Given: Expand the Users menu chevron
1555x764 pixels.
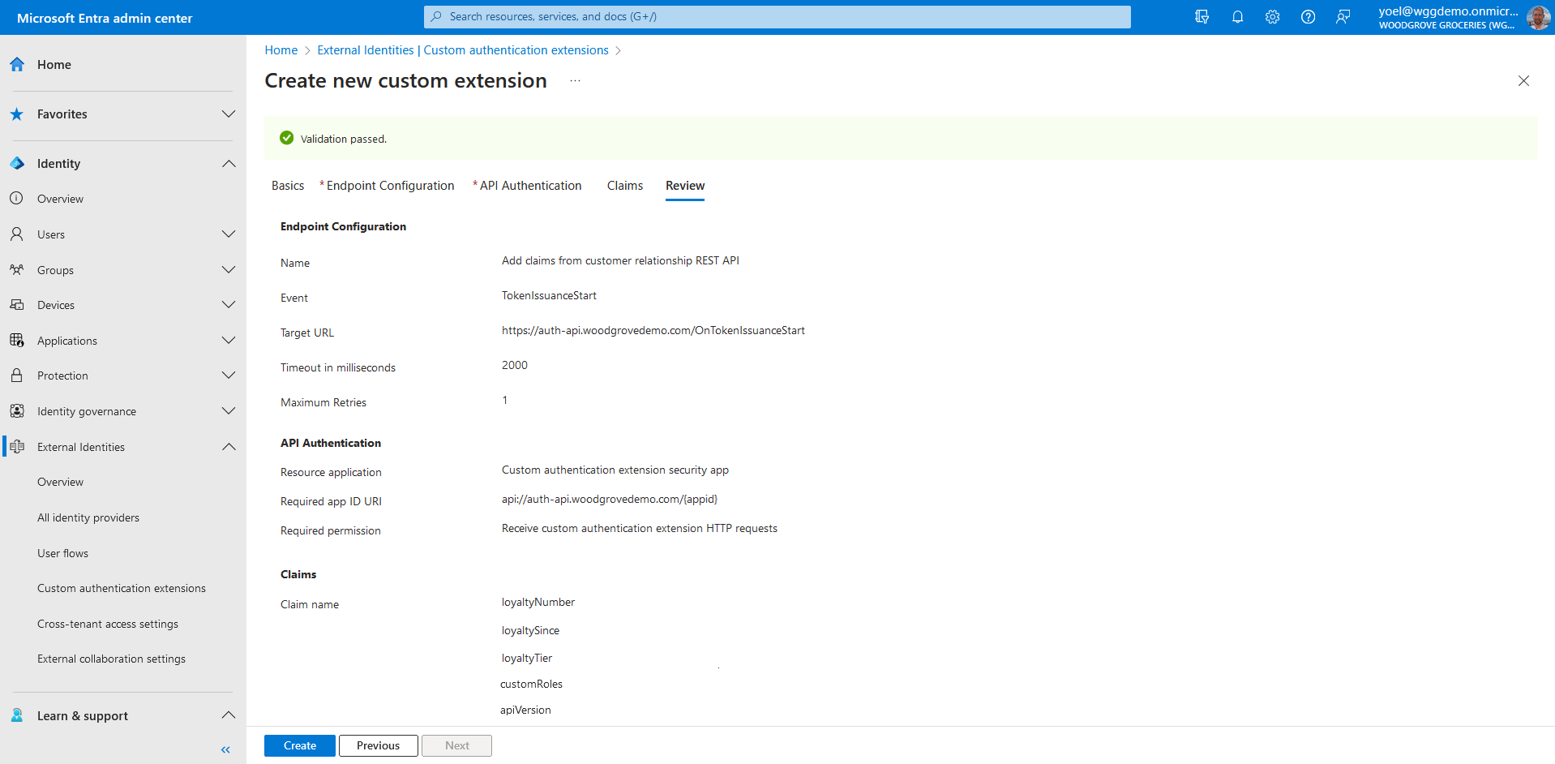Looking at the screenshot, I should click(x=229, y=234).
